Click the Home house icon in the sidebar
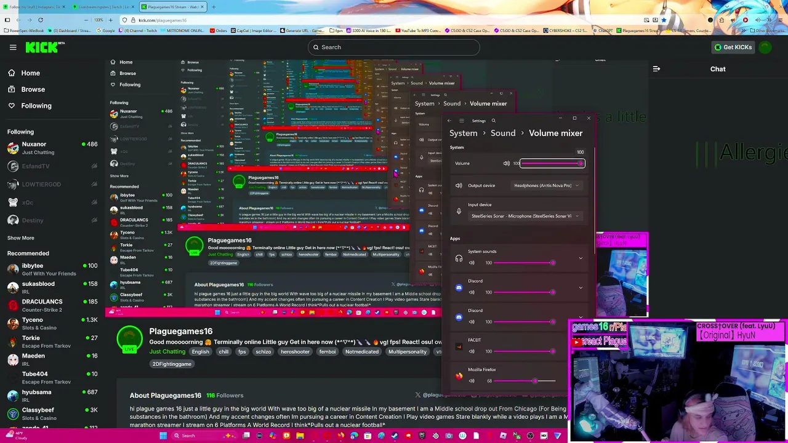Image resolution: width=788 pixels, height=443 pixels. 12,73
